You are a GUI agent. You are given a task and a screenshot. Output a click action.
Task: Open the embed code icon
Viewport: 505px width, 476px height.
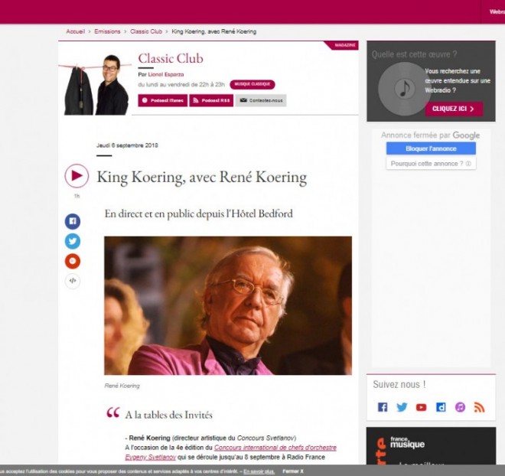tap(73, 281)
